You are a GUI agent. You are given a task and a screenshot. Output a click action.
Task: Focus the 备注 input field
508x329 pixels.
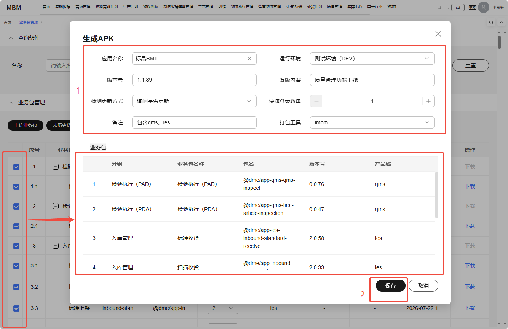tap(194, 122)
